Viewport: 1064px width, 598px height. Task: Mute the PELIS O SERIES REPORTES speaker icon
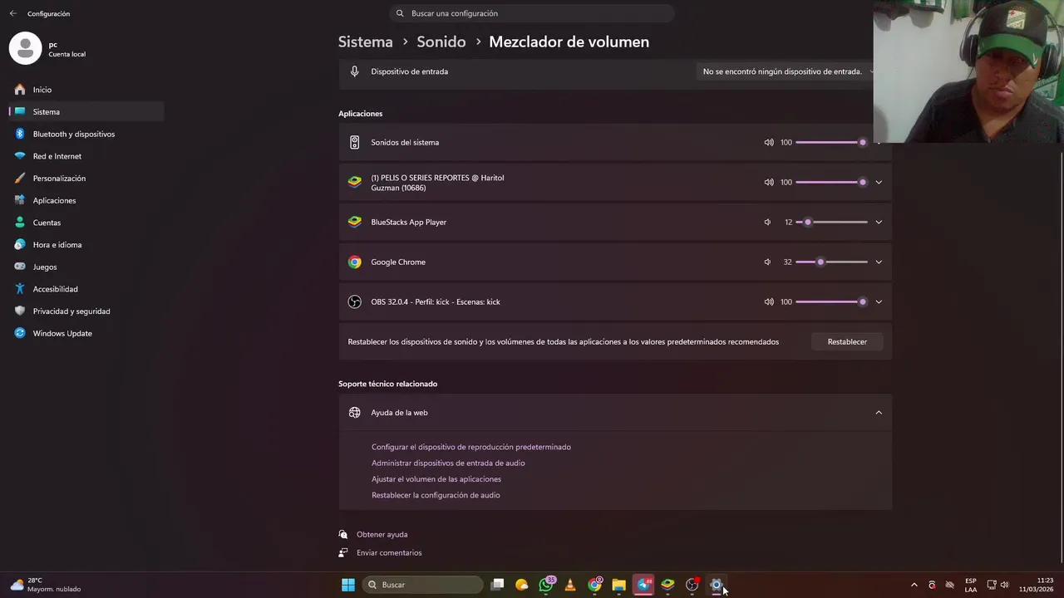(769, 182)
